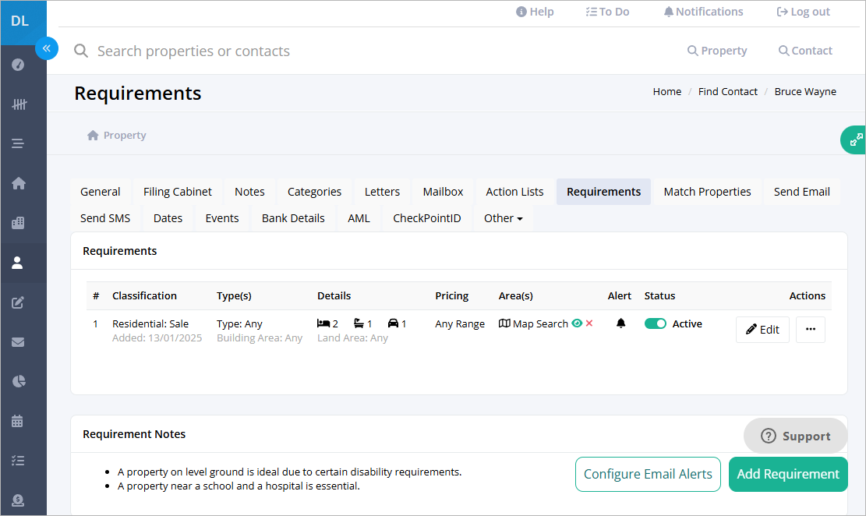Viewport: 866px width, 516px height.
Task: Open the hamburger list sidebar icon
Action: (18, 143)
